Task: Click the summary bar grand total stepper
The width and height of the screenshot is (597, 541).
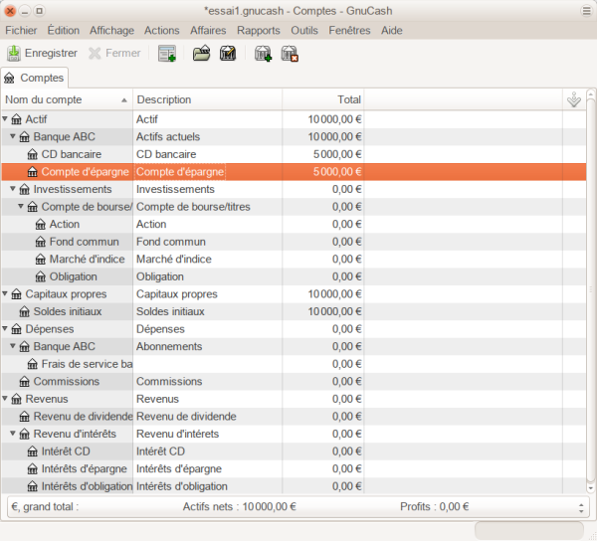Action: [582, 506]
